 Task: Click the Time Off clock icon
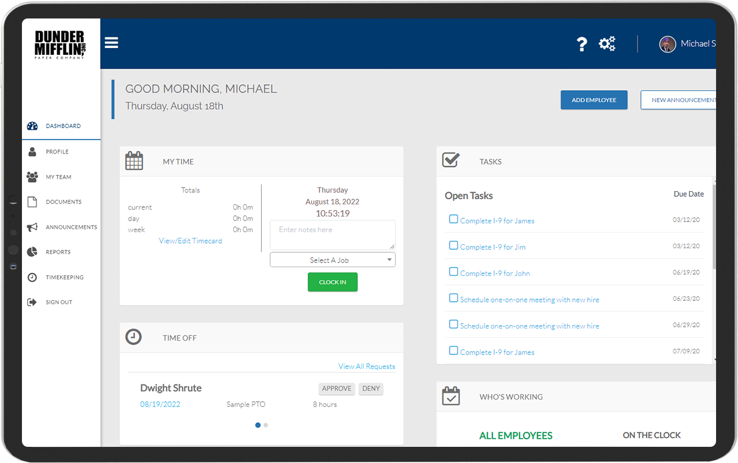(x=133, y=337)
